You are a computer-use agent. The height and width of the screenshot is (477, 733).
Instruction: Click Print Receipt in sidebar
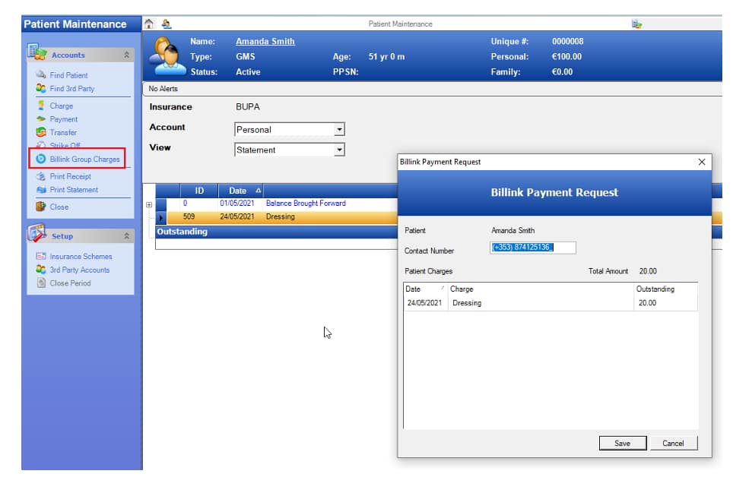(70, 176)
